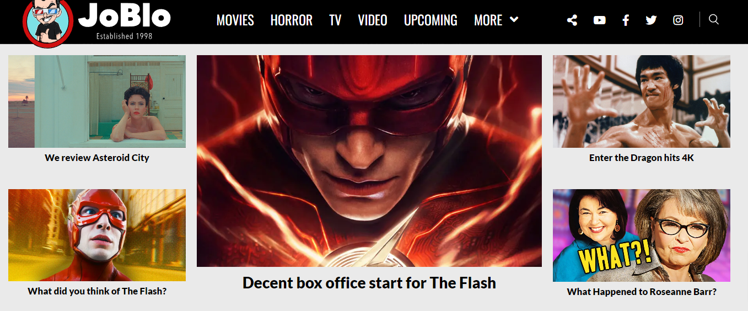Expand the MORE menu chevron
748x311 pixels.
tap(514, 20)
